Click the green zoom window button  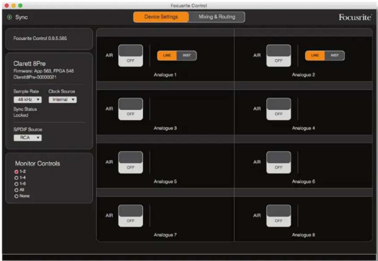tap(20, 5)
